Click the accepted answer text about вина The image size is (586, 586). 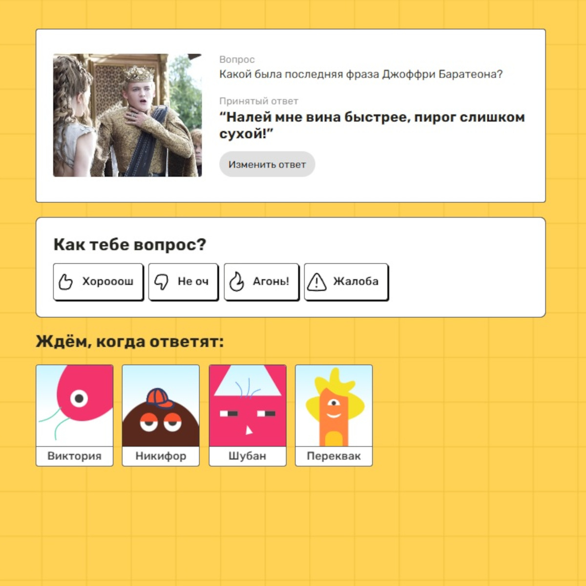(x=372, y=125)
